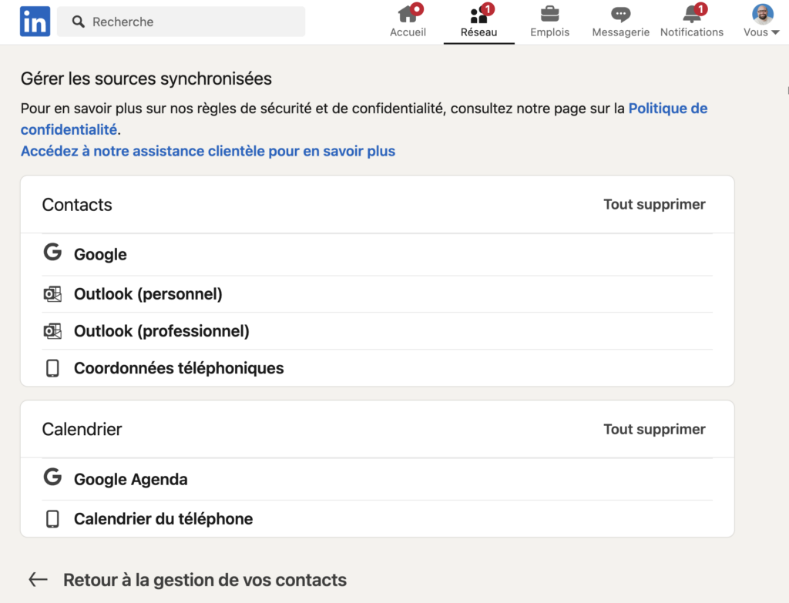Click the Gérer les sources synchronisées heading
This screenshot has height=603, width=789.
[146, 79]
